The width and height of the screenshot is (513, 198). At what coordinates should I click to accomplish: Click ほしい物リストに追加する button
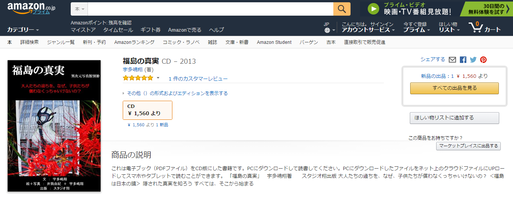454,118
